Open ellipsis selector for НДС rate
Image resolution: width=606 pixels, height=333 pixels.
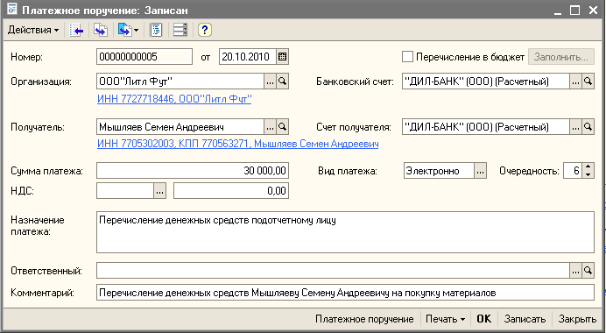tap(159, 191)
